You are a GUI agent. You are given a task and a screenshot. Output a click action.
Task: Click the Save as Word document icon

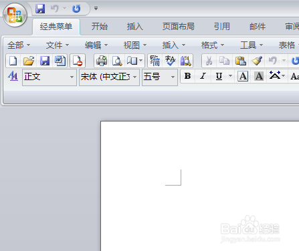coord(60,61)
